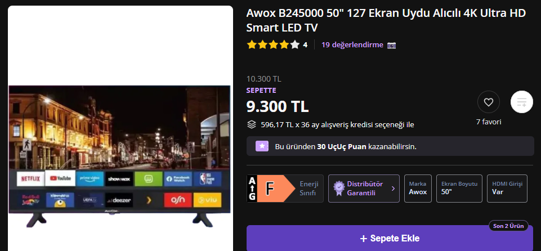
Task: Add product with Sepete Ekle button
Action: 390,238
